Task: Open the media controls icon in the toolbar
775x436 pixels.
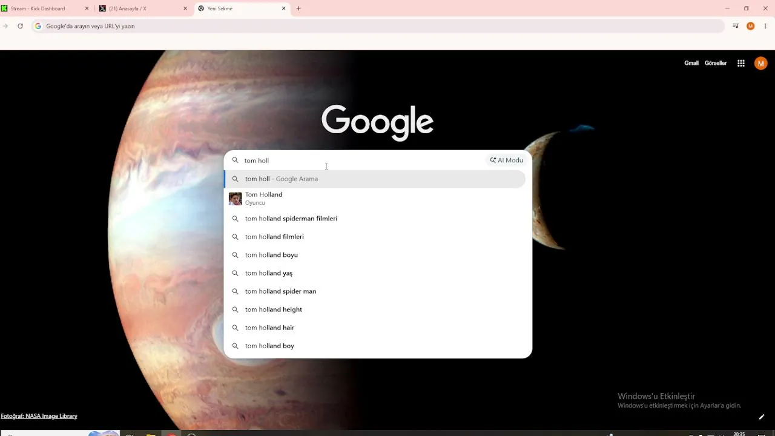Action: [736, 26]
